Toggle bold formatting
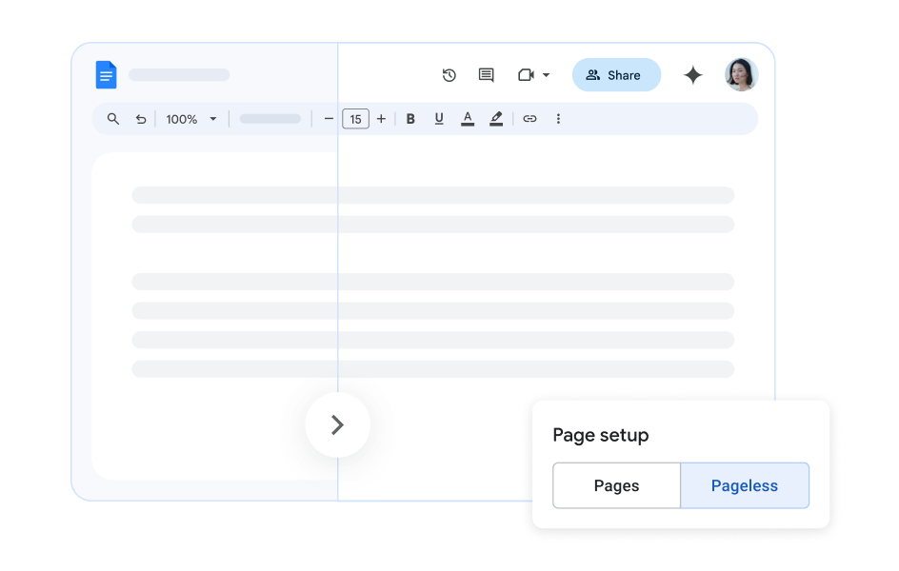Screen dimensions: 899x571 pos(410,119)
